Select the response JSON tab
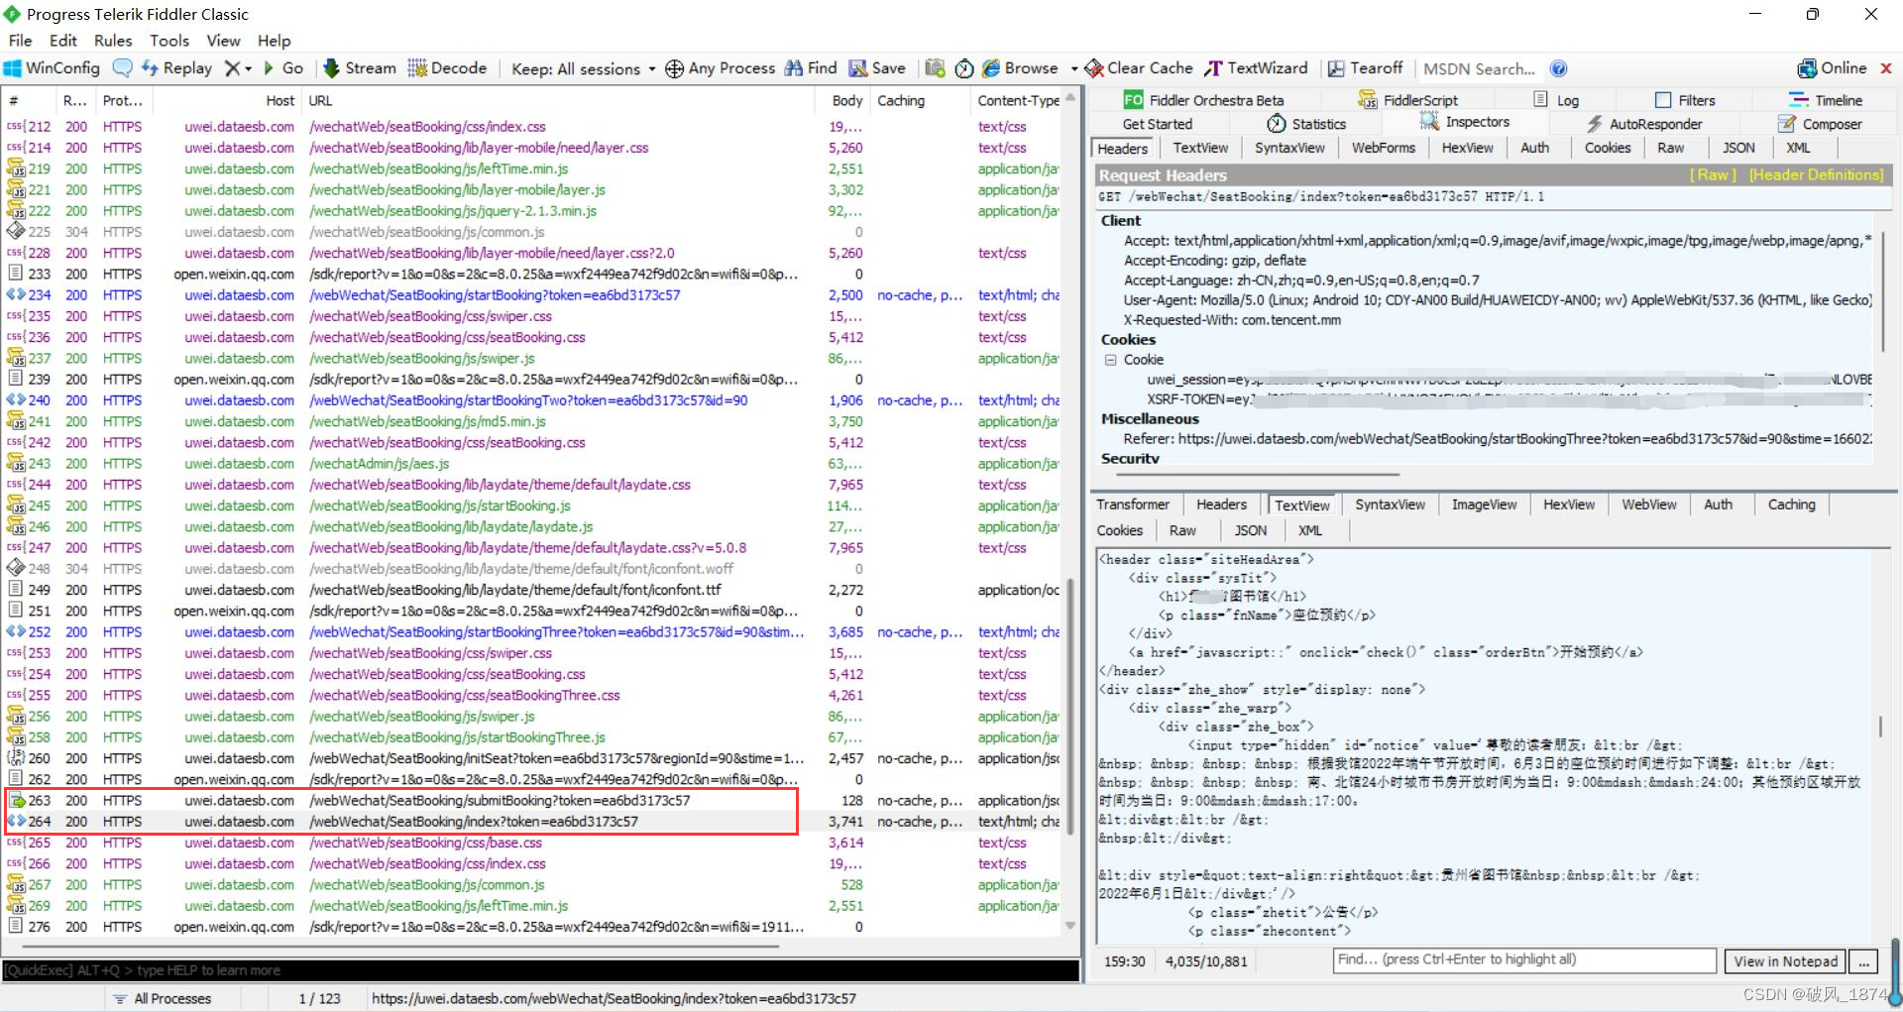 [1250, 530]
